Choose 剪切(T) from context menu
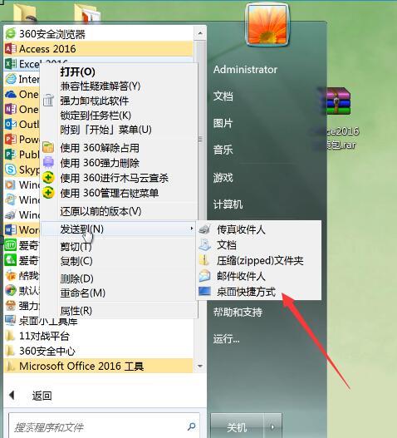The image size is (397, 438). [76, 246]
